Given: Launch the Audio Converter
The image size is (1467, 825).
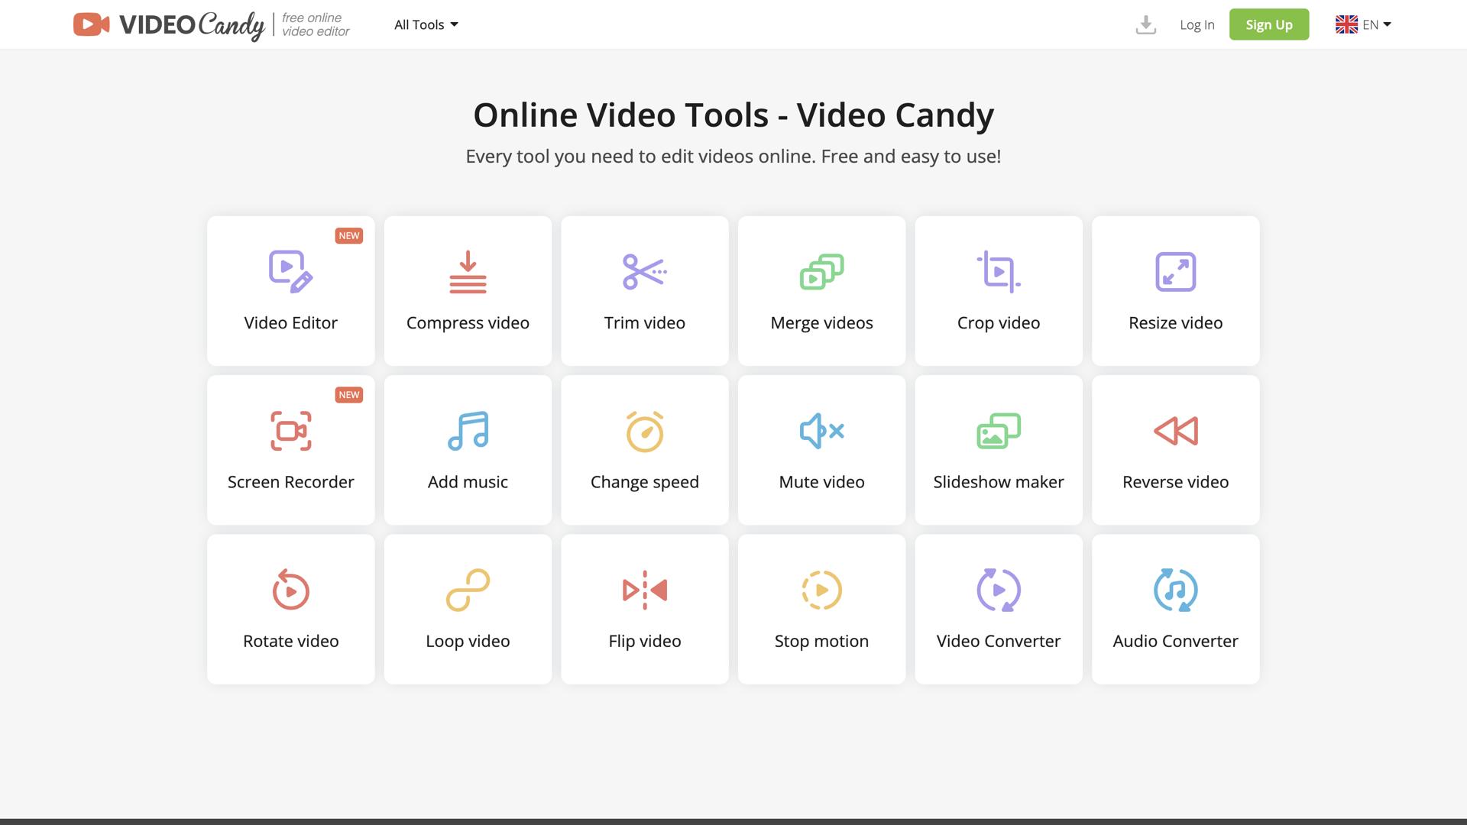Looking at the screenshot, I should 1175,609.
